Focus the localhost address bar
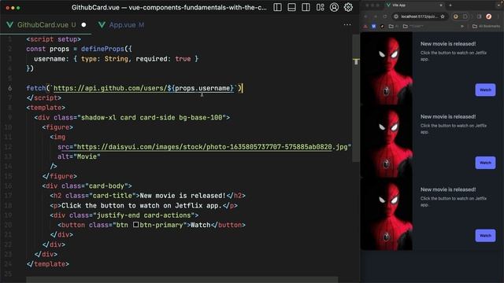This screenshot has height=283, width=504. [x=419, y=17]
